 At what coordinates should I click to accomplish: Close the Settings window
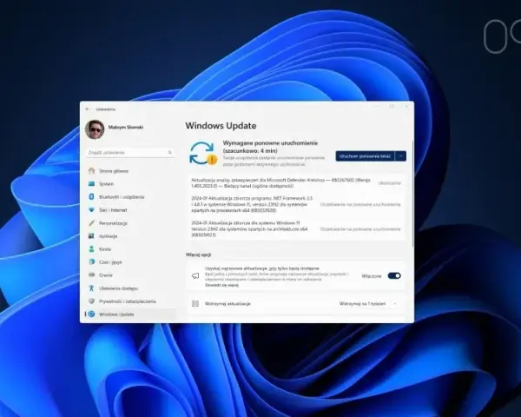[x=407, y=106]
